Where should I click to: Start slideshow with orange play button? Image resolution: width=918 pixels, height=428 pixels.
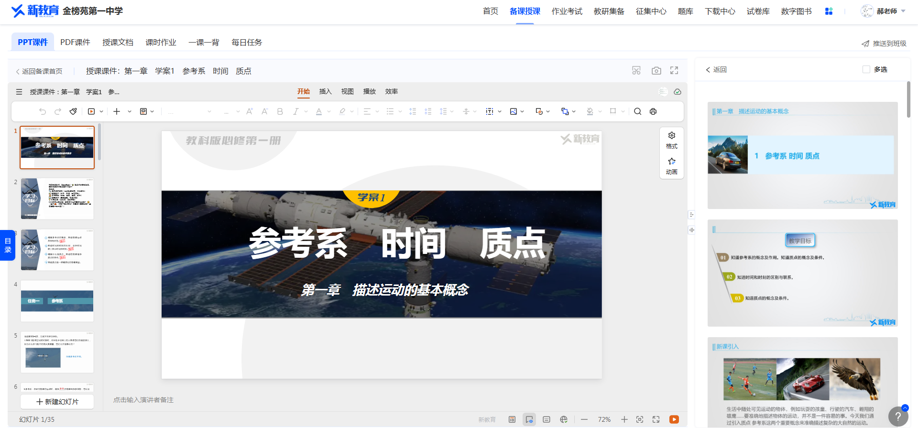click(674, 419)
